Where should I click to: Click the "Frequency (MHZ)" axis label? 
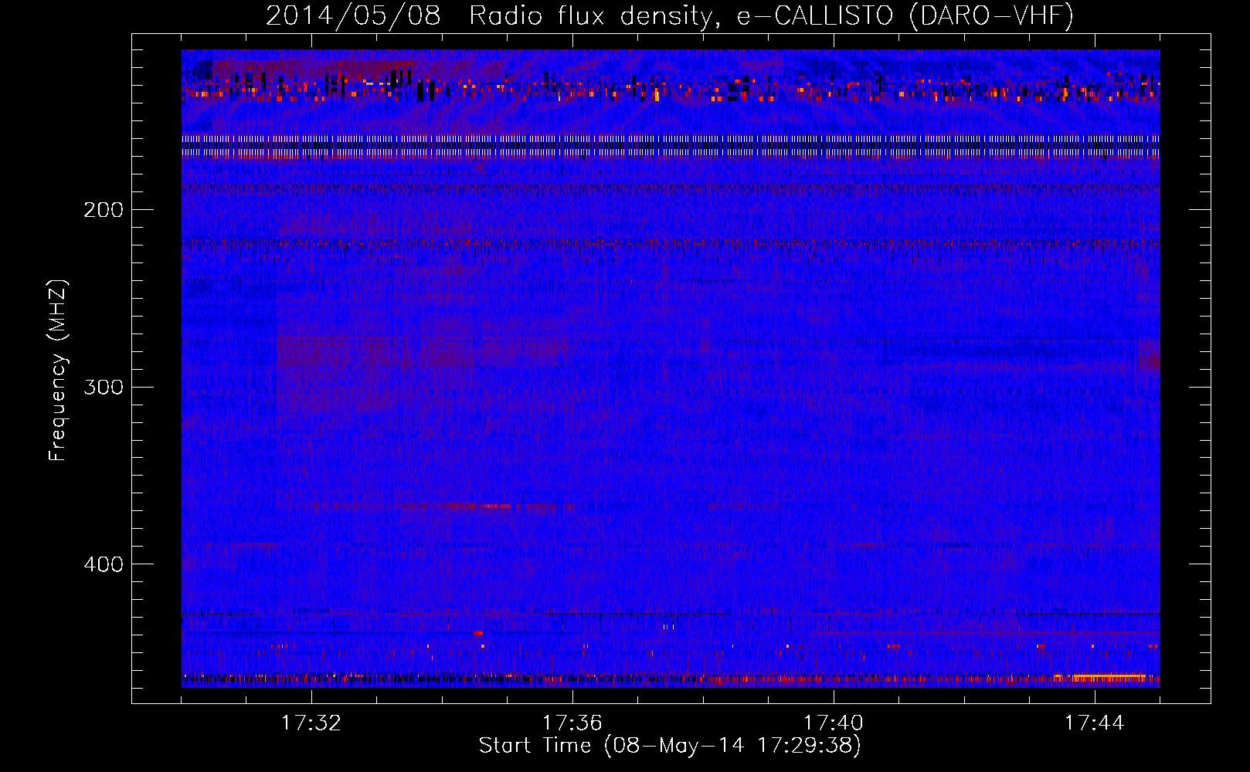[58, 371]
